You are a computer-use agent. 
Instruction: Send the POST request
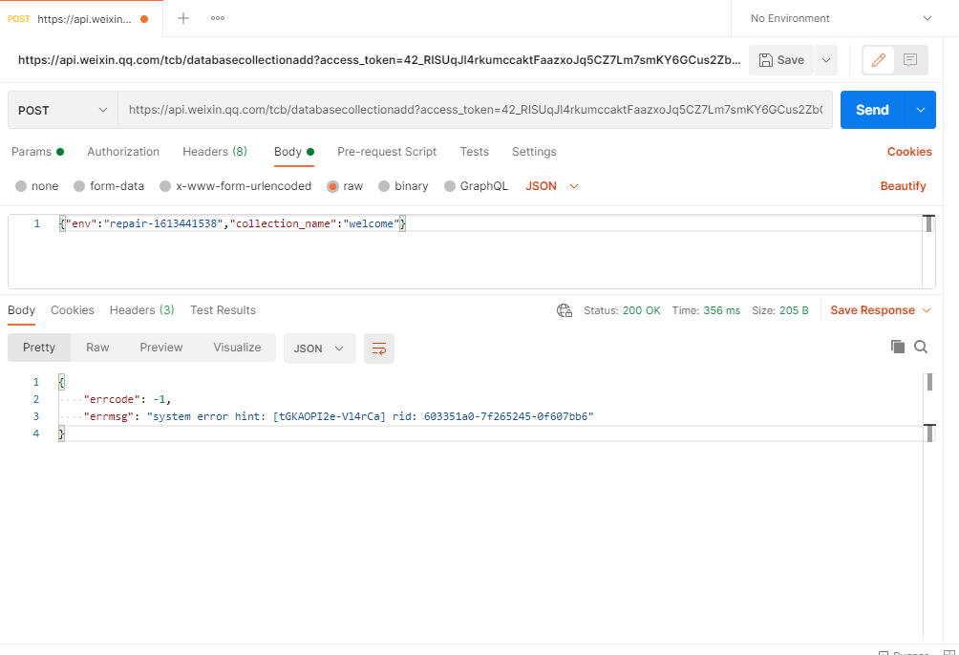click(872, 110)
